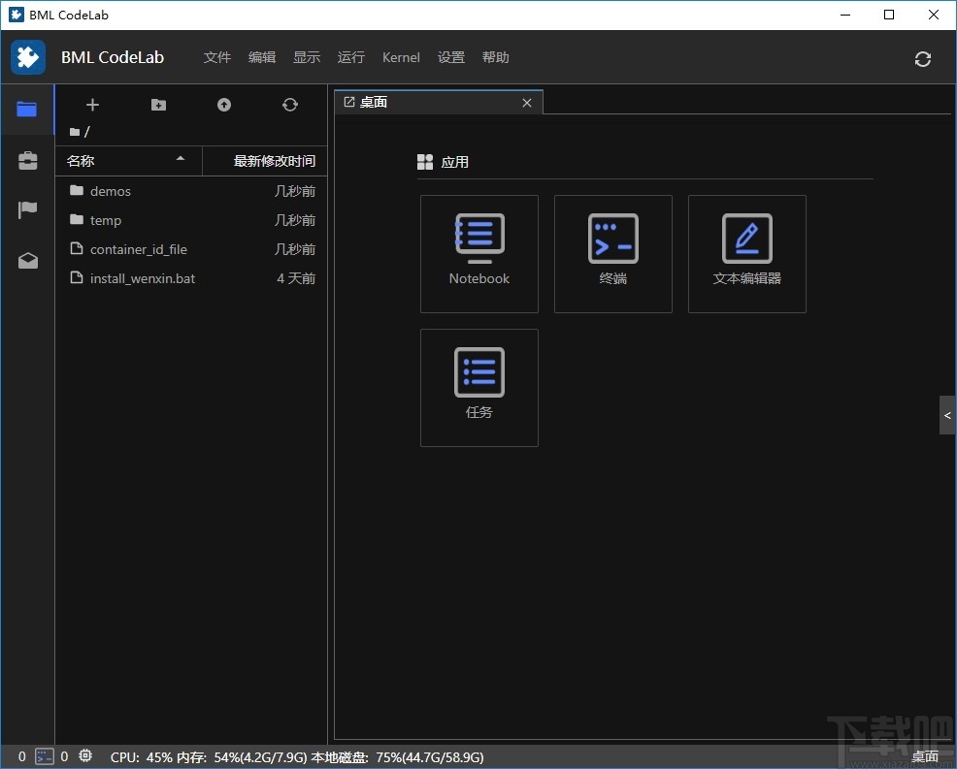Open the new launcher with the plus icon
This screenshot has width=957, height=769.
[x=92, y=105]
